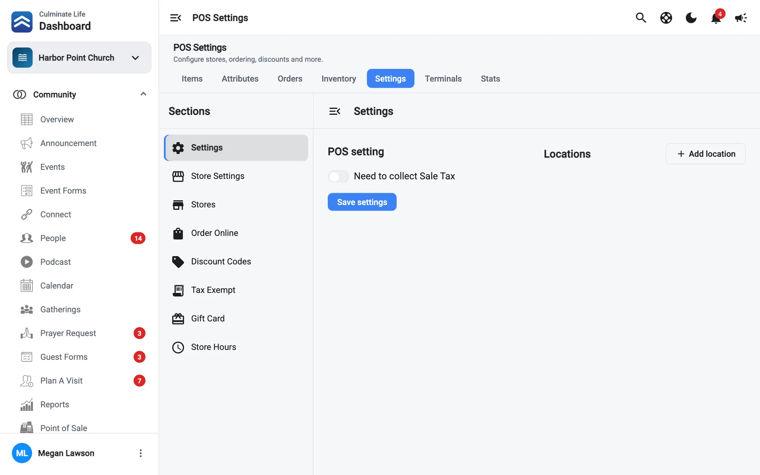Switch to the Stats tab
Screen dimensions: 760x475
[490, 78]
